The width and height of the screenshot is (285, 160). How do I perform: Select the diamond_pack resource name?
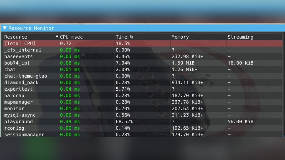point(21,82)
